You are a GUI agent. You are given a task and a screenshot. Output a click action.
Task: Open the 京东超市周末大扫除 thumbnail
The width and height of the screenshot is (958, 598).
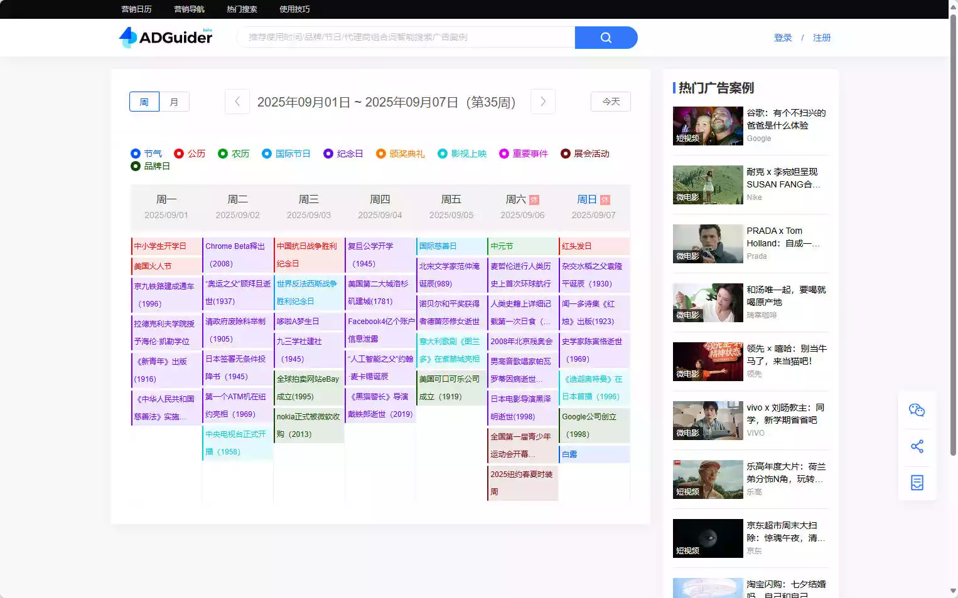(x=708, y=538)
